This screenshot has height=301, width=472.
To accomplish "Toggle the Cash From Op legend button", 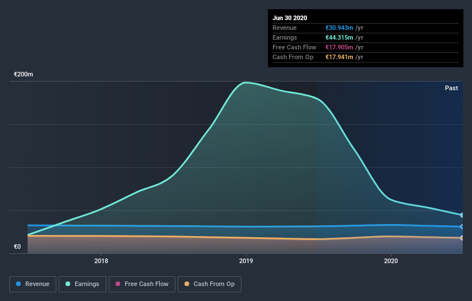I will point(209,284).
